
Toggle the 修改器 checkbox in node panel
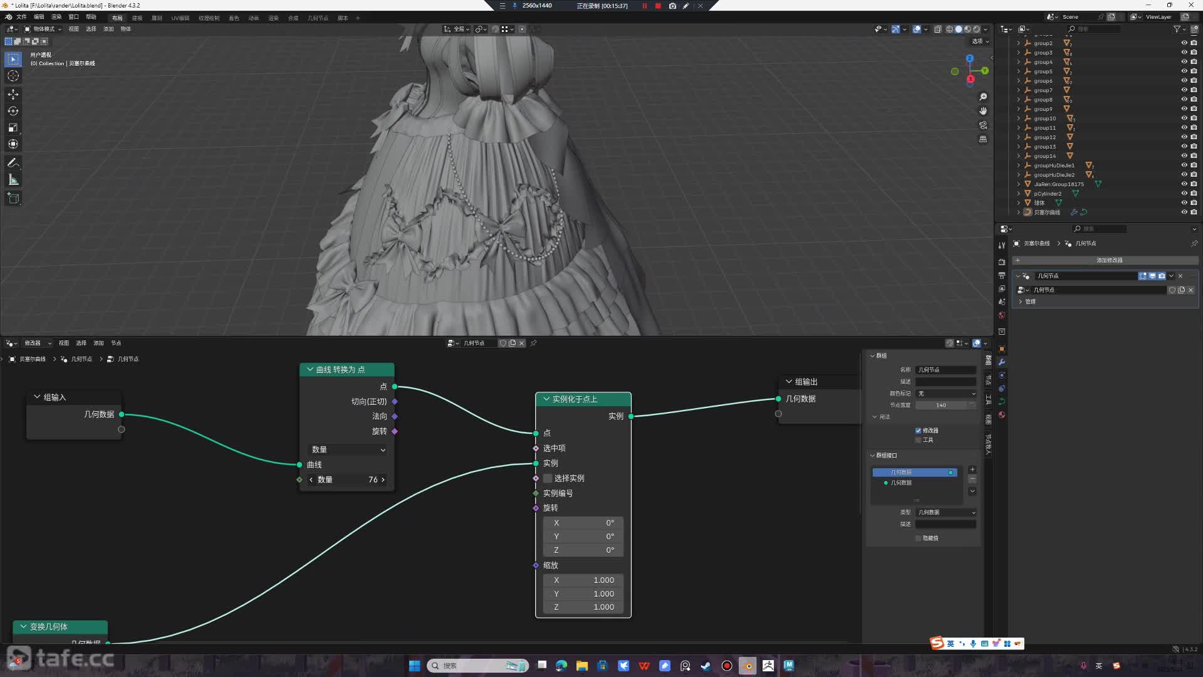pyautogui.click(x=919, y=431)
